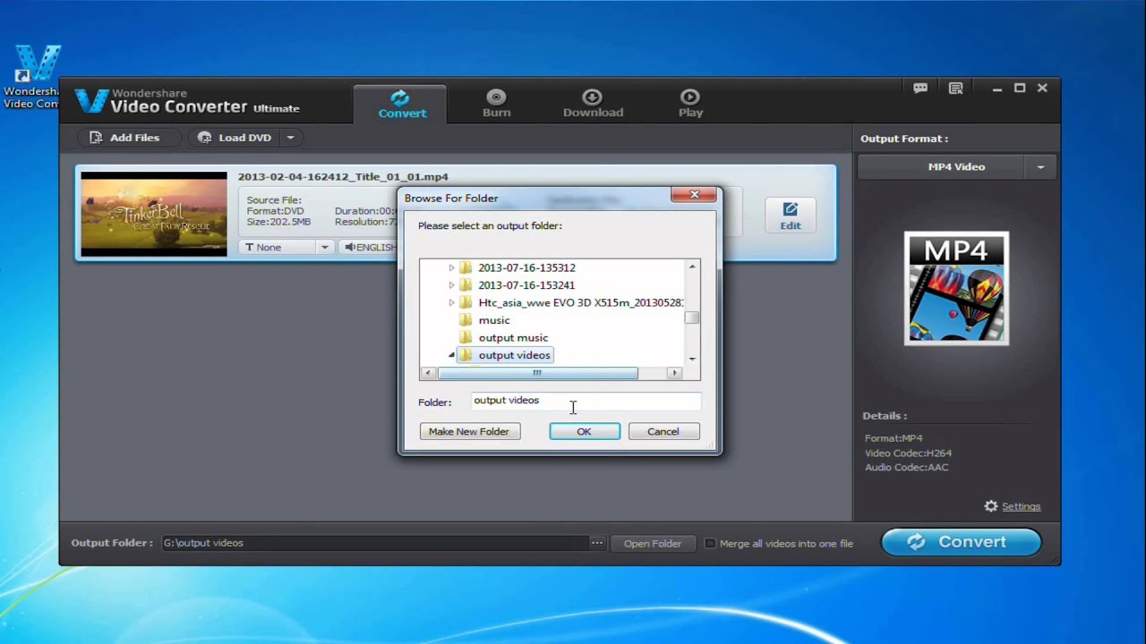Select the Htc_asia_wwe EVO 3D folder

click(x=580, y=302)
